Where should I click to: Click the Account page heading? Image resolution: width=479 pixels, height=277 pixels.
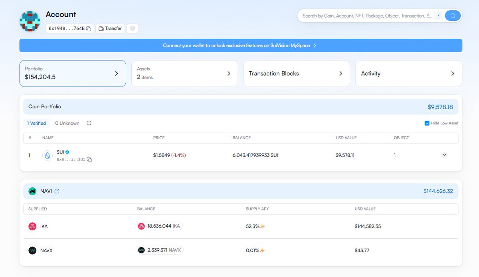[x=61, y=14]
